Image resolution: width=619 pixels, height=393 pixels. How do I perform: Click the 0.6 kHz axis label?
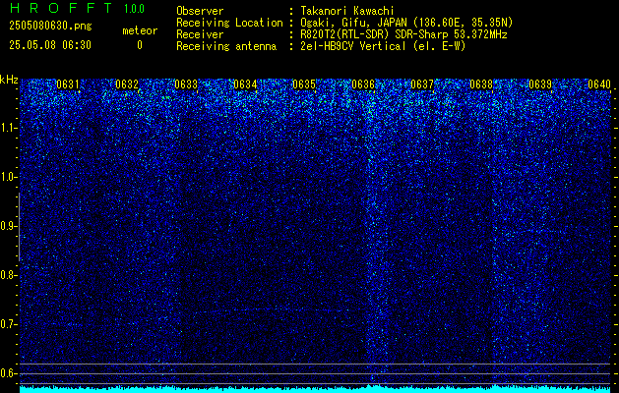coord(7,373)
